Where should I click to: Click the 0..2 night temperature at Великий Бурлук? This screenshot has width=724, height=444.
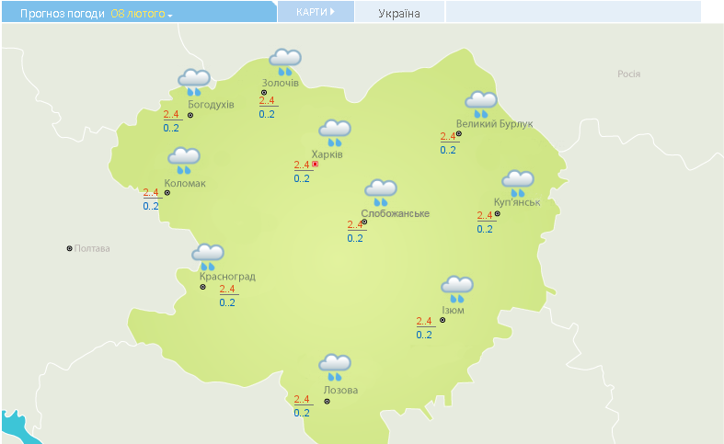pos(448,150)
